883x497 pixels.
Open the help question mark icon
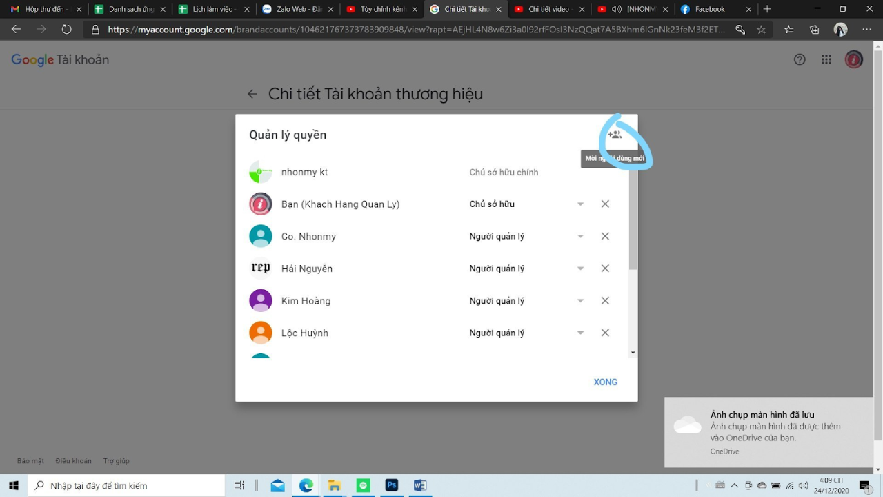(800, 59)
